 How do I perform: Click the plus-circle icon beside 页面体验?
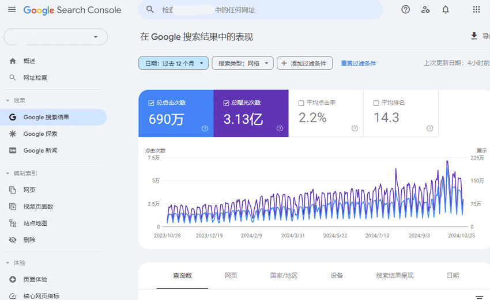[x=13, y=279]
